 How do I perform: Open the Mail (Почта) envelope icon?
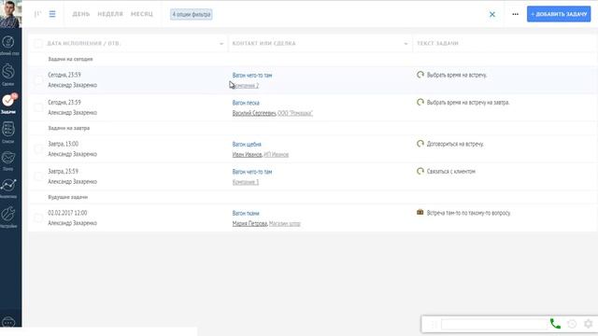click(x=8, y=158)
